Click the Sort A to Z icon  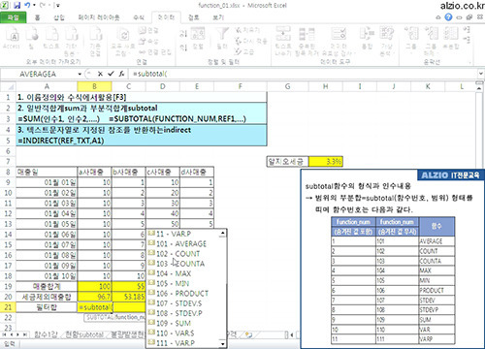click(x=183, y=33)
